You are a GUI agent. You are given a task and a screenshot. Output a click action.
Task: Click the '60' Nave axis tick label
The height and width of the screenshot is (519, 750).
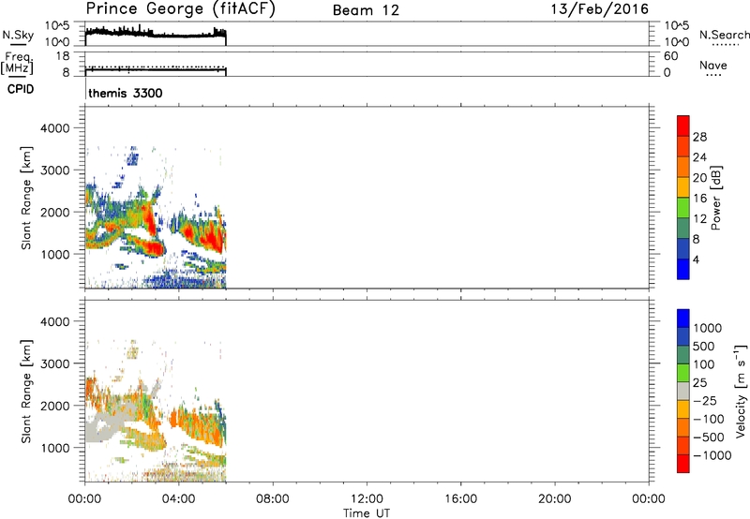pyautogui.click(x=670, y=56)
